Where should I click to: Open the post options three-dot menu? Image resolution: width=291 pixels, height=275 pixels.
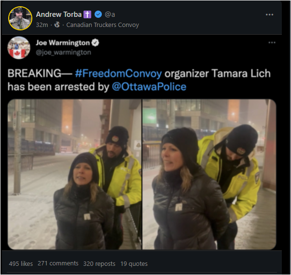[269, 14]
